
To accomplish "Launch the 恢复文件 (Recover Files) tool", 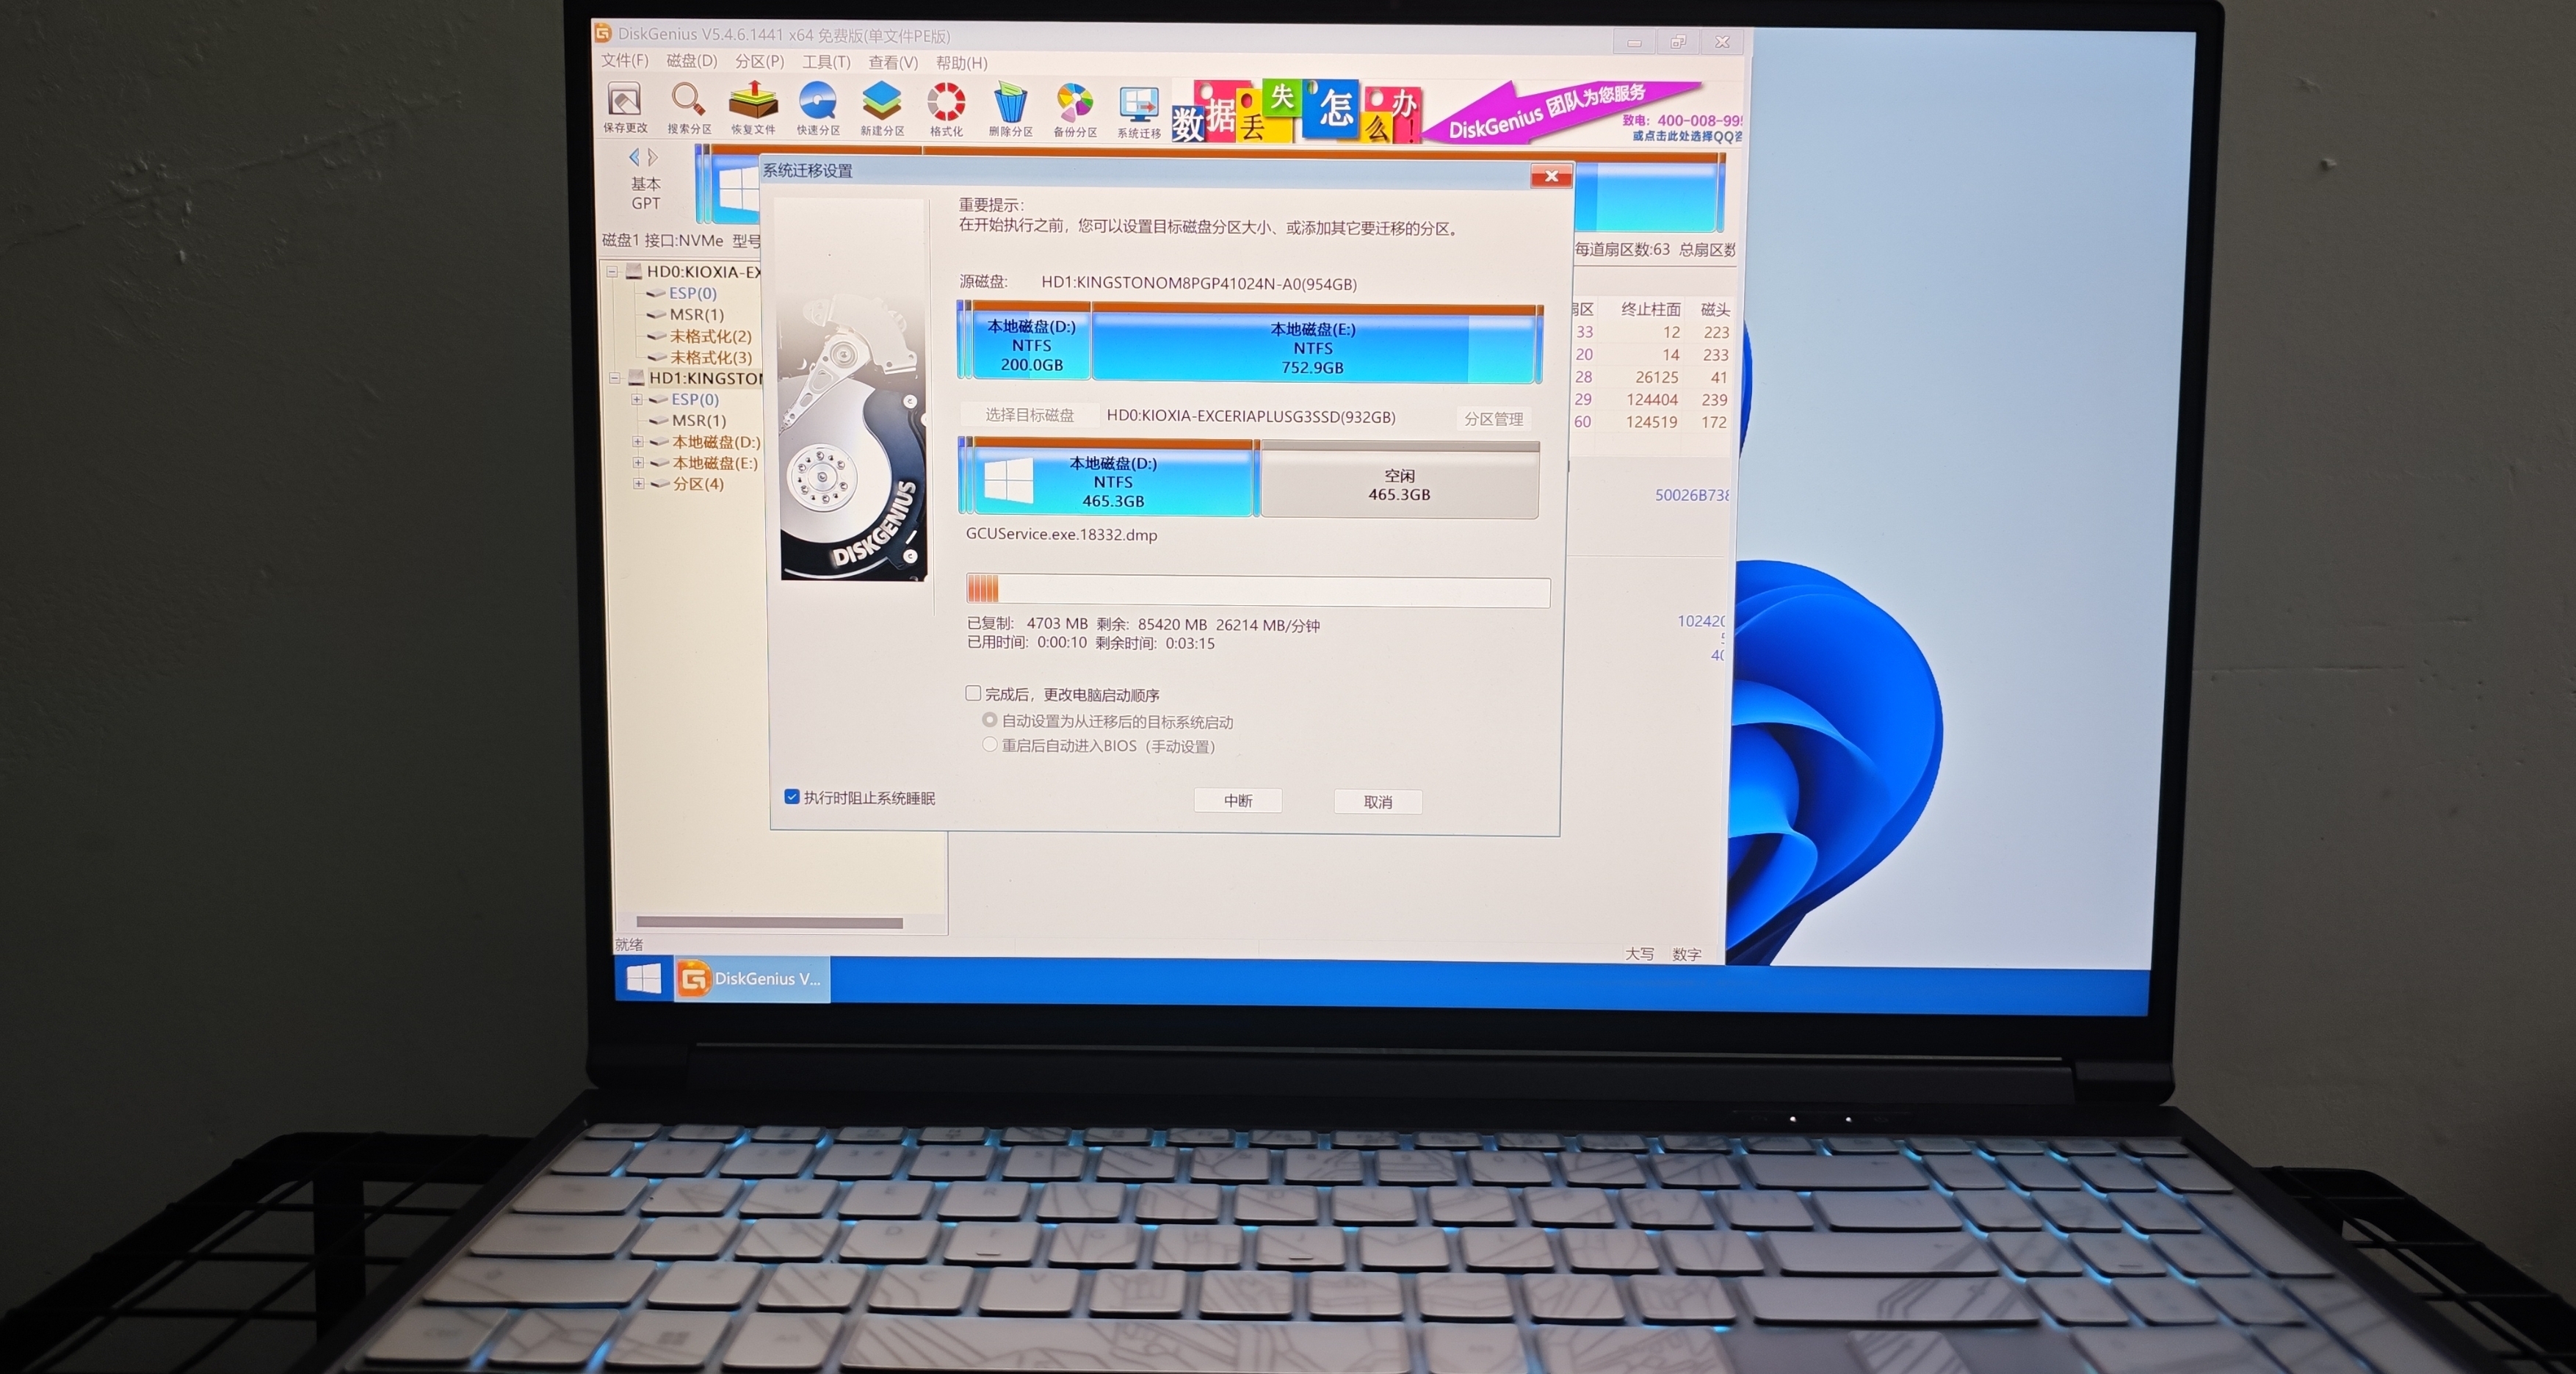I will click(x=753, y=107).
